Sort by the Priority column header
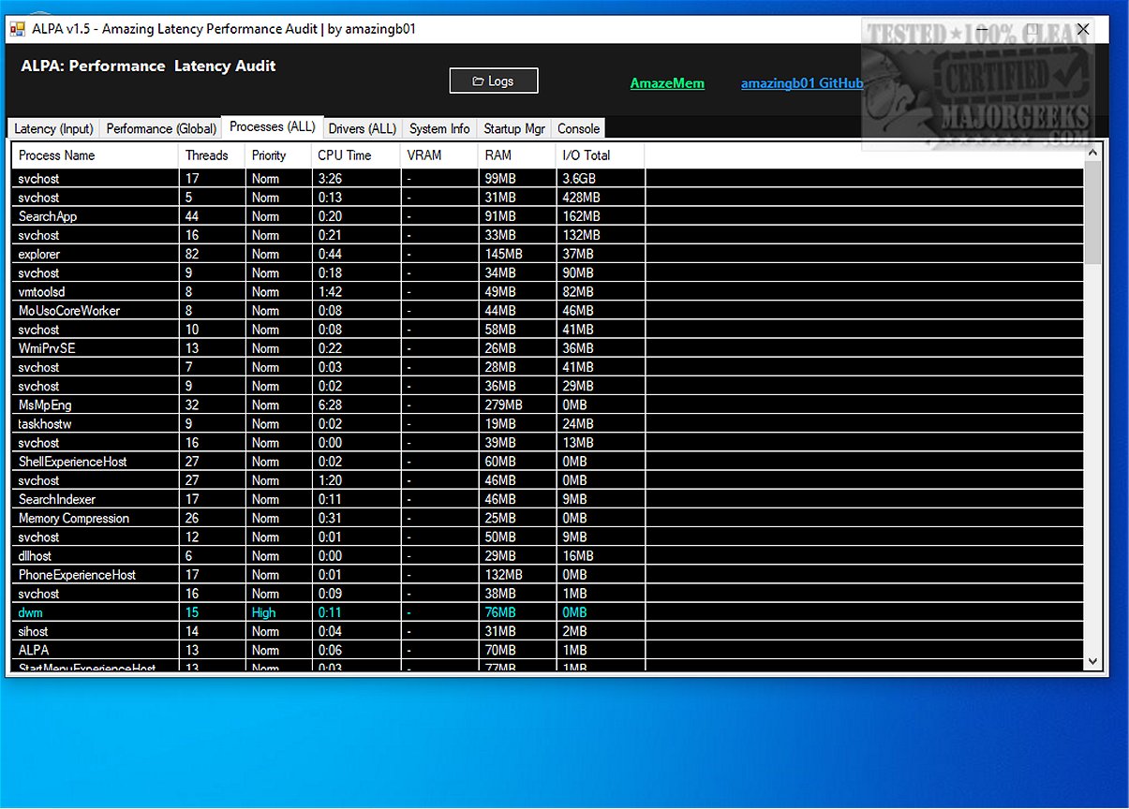The width and height of the screenshot is (1129, 809). 278,155
